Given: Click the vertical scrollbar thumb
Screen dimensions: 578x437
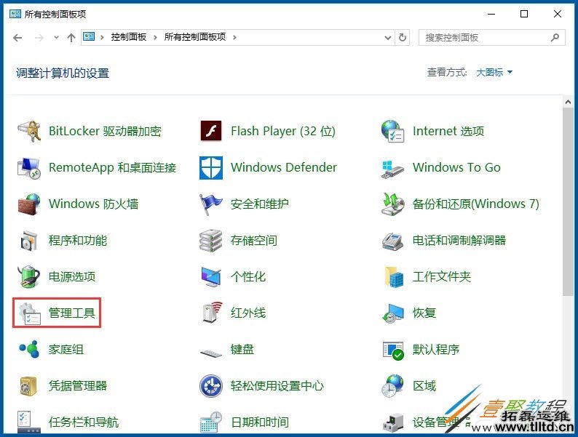Looking at the screenshot, I should (568, 201).
